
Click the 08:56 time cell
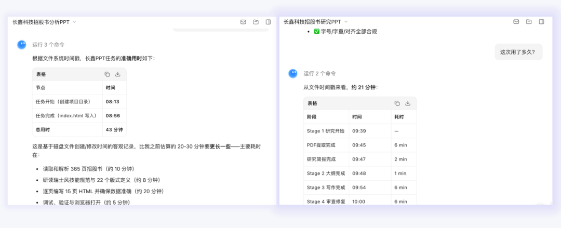point(114,116)
